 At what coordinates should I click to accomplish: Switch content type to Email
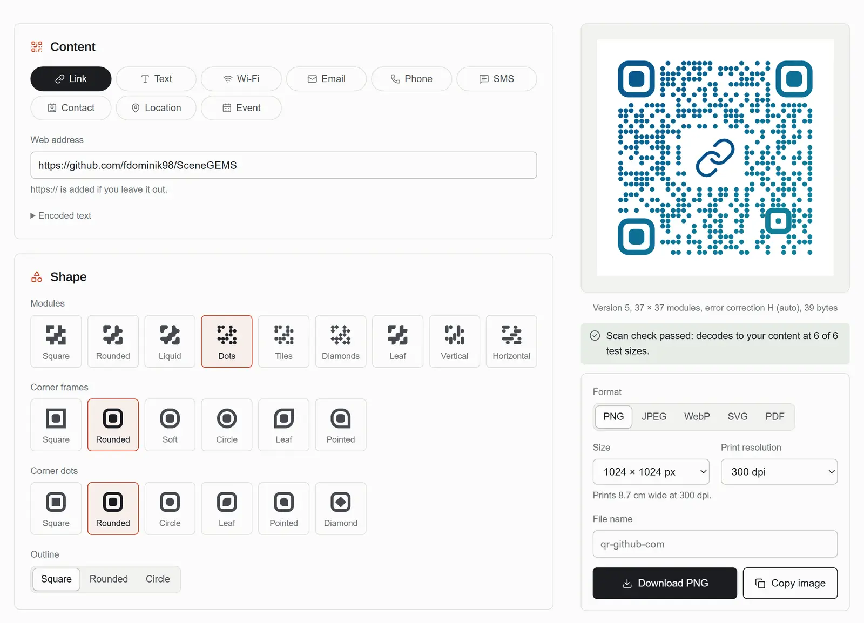click(x=326, y=79)
